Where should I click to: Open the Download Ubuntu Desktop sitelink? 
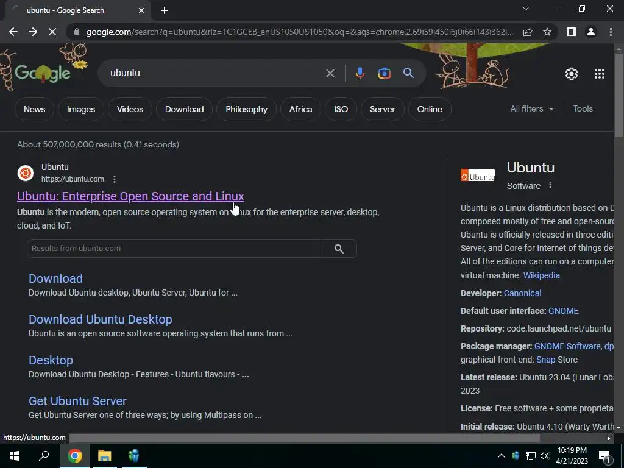[101, 319]
